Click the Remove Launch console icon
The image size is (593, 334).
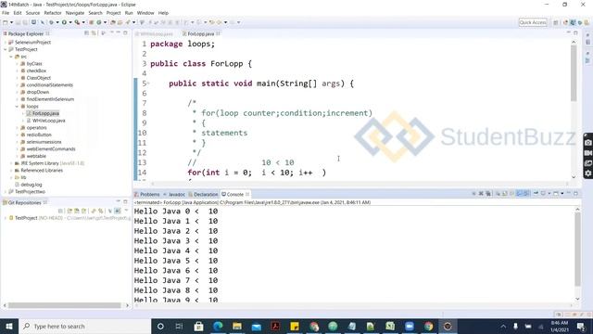tap(481, 194)
